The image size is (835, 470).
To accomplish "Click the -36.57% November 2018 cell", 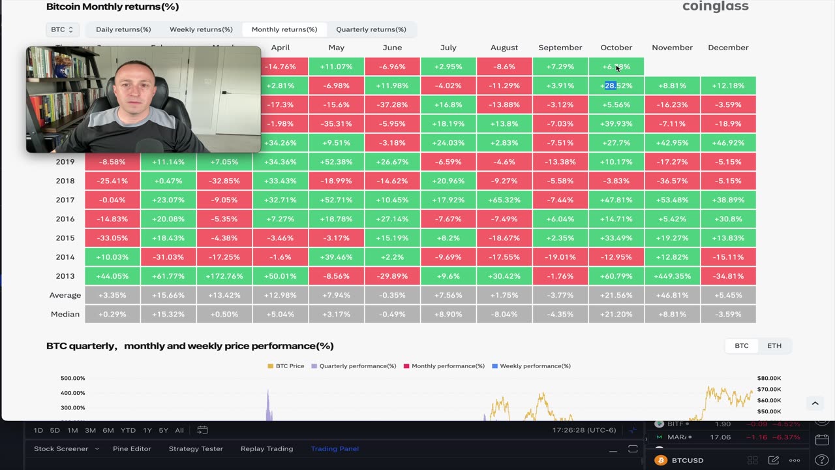I will click(x=673, y=181).
